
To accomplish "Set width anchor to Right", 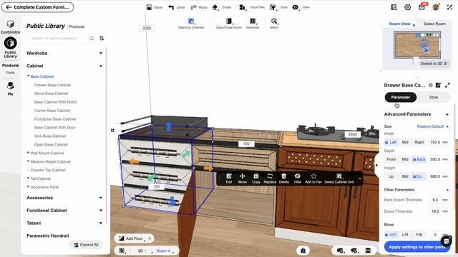I will click(x=419, y=142).
